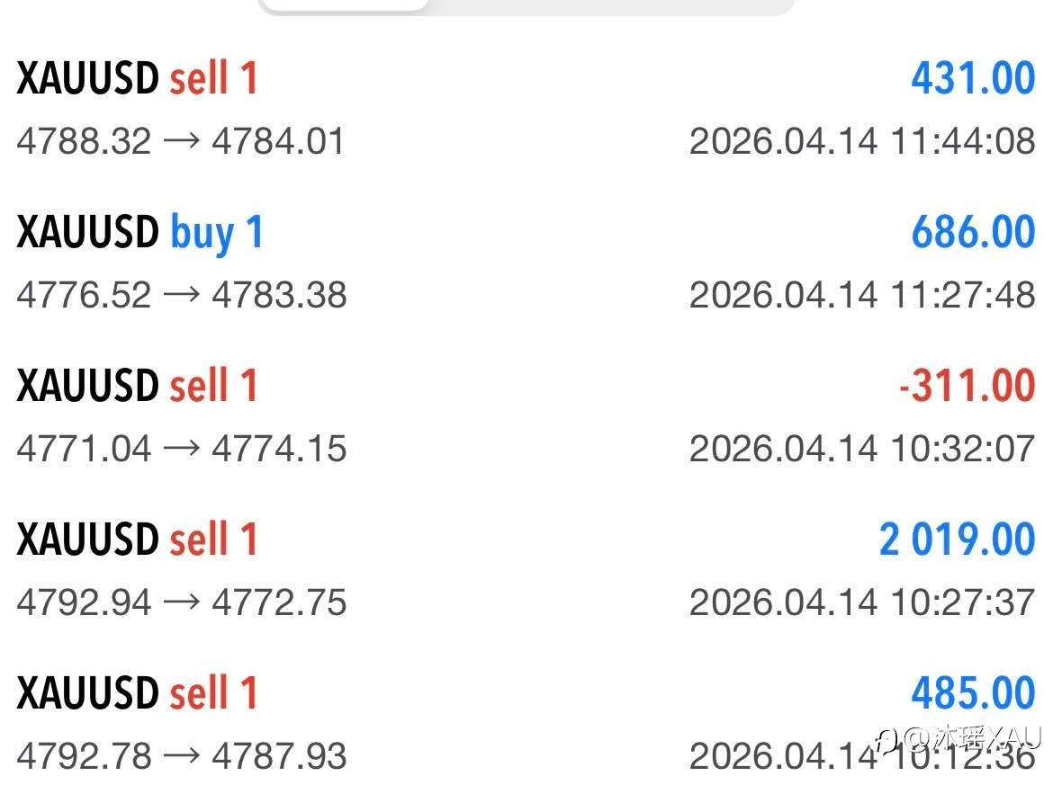Image resolution: width=1053 pixels, height=785 pixels.
Task: Click the 485.00 profit value
Action: (x=972, y=694)
